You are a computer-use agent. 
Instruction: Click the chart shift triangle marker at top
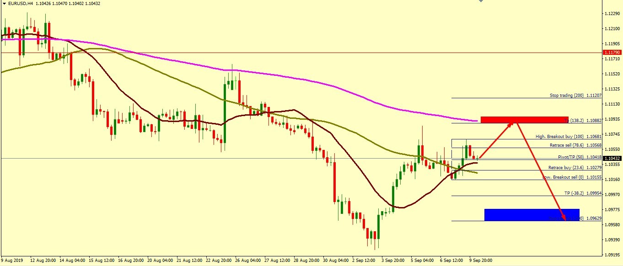click(x=480, y=1)
